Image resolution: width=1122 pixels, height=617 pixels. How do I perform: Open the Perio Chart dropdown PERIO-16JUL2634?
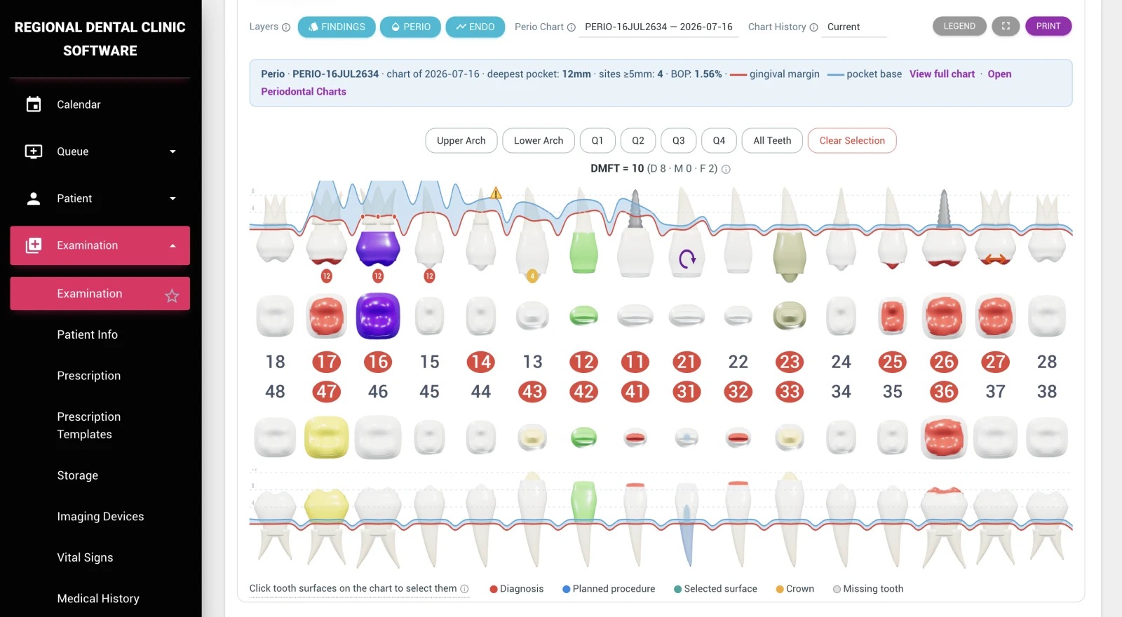(x=658, y=27)
